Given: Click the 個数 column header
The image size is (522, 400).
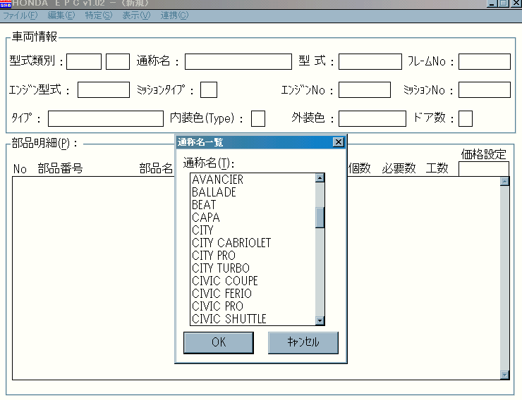Looking at the screenshot, I should click(x=360, y=168).
